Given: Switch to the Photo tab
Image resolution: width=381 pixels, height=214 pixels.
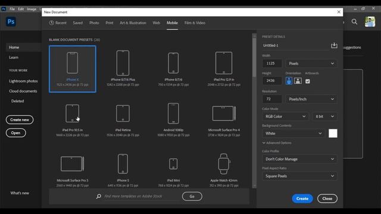Looking at the screenshot, I should click(x=94, y=23).
